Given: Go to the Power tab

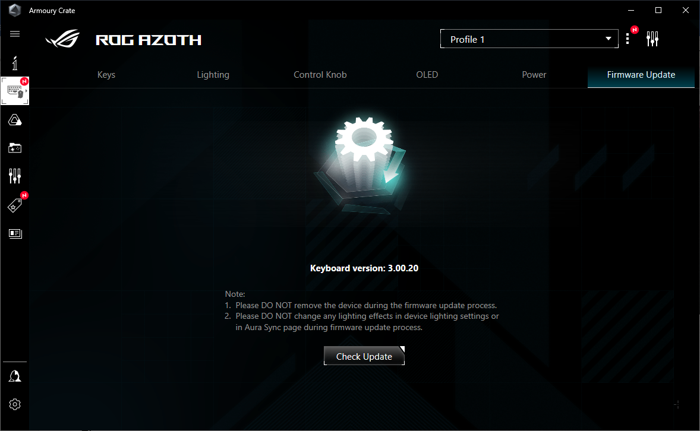Looking at the screenshot, I should [x=534, y=75].
